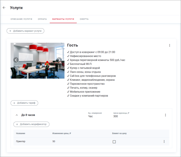Collapse the До 8 часов tariff
The width and height of the screenshot is (181, 157).
click(x=17, y=115)
